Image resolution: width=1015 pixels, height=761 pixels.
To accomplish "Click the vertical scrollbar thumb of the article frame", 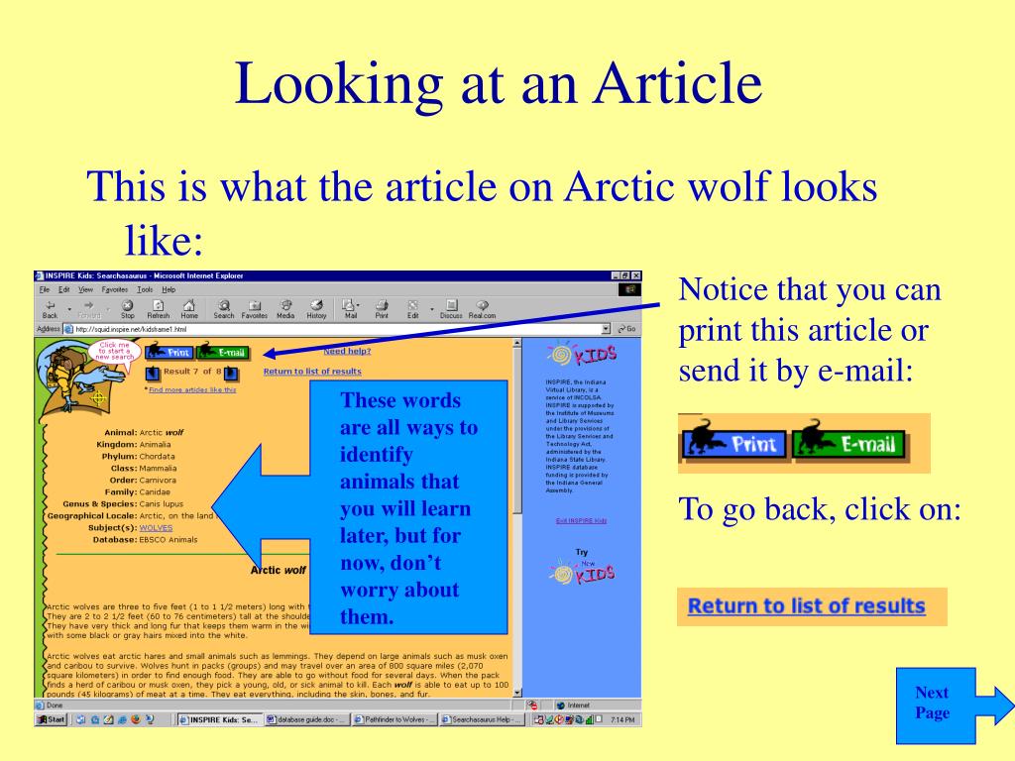I will [516, 431].
